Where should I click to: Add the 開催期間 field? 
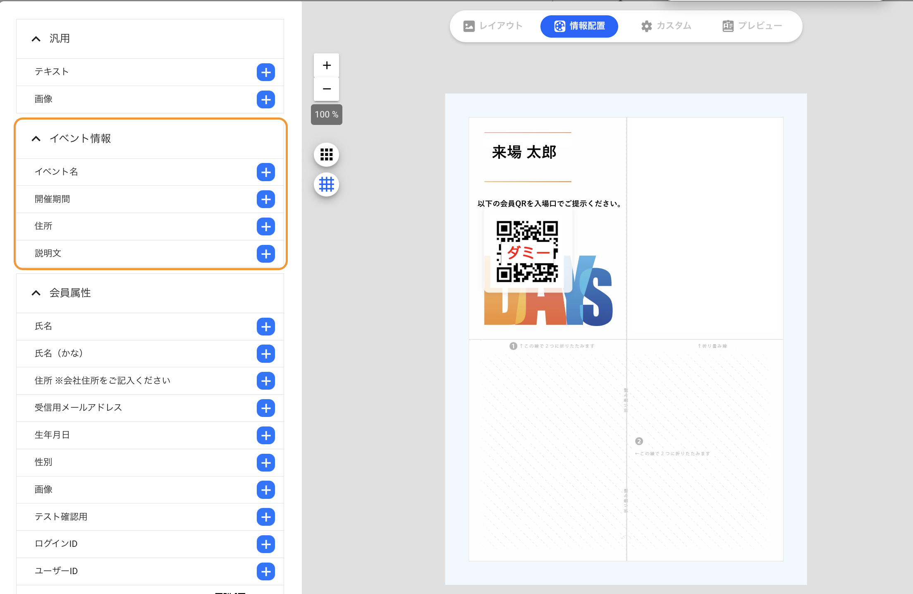[266, 199]
